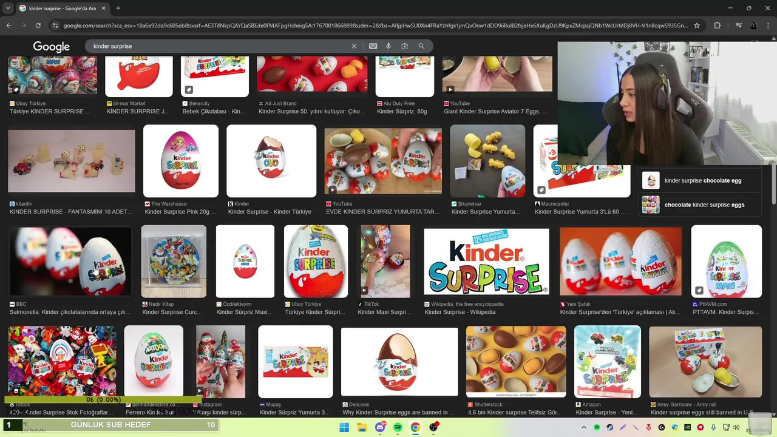
Task: Open the Chrome profile avatar
Action: [754, 25]
